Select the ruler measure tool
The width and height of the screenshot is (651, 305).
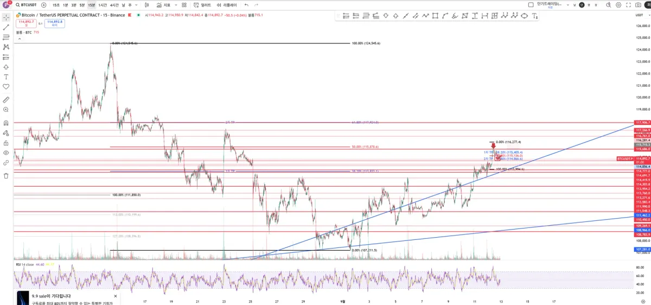[x=6, y=100]
